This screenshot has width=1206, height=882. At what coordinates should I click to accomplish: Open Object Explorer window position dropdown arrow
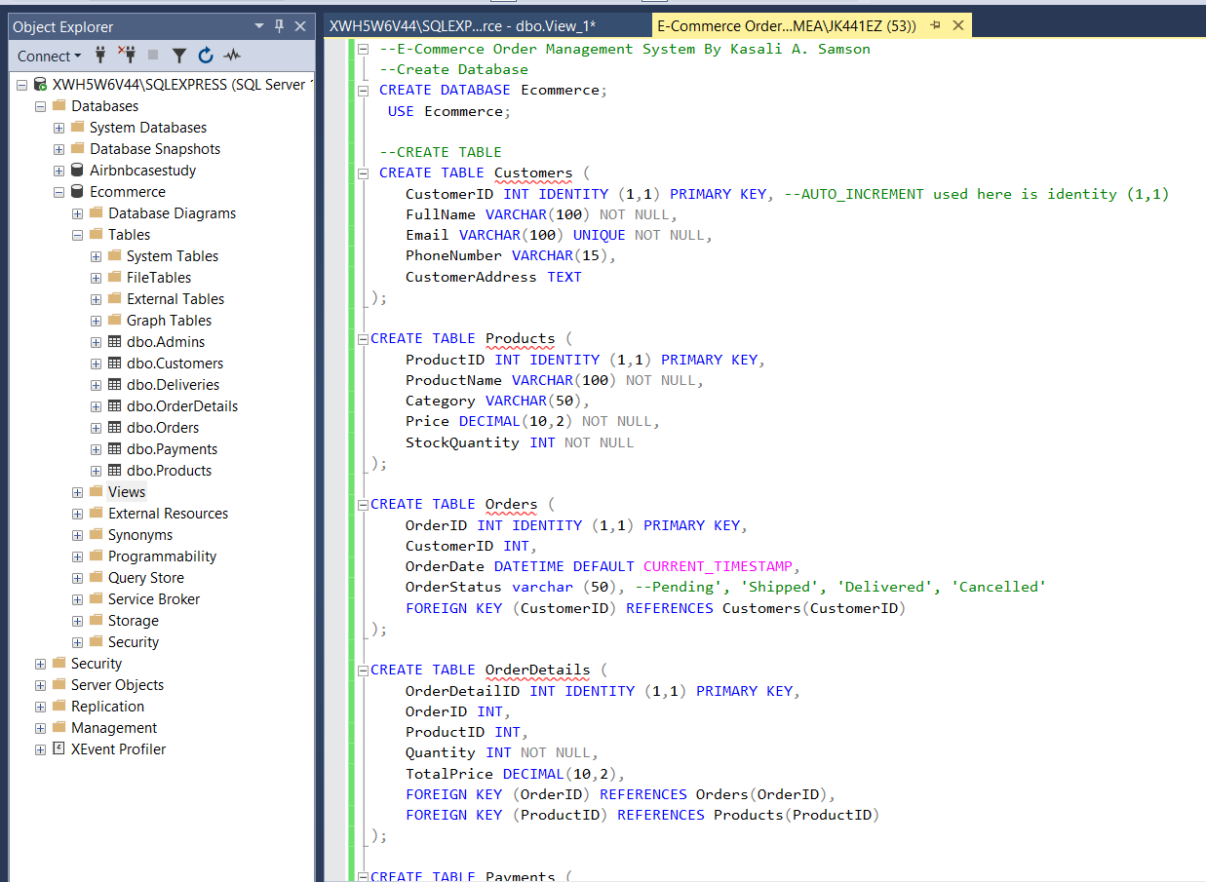[x=259, y=26]
